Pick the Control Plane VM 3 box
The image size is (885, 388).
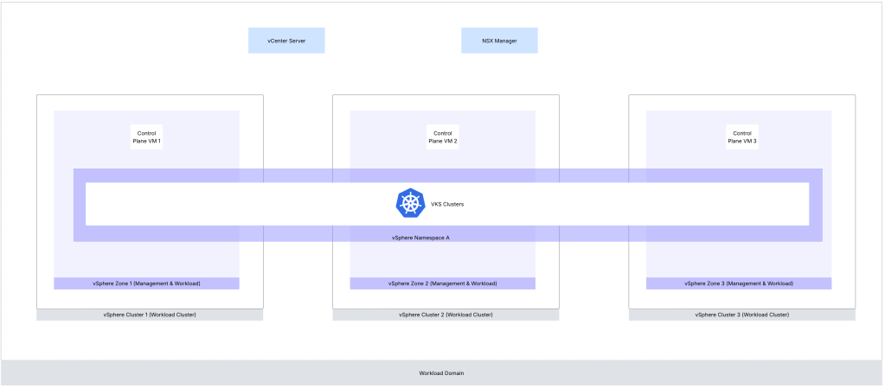pos(741,137)
